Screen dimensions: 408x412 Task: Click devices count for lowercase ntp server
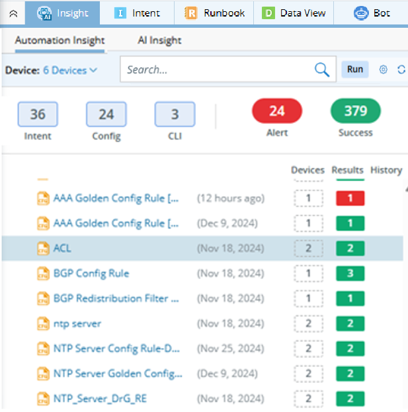(308, 323)
